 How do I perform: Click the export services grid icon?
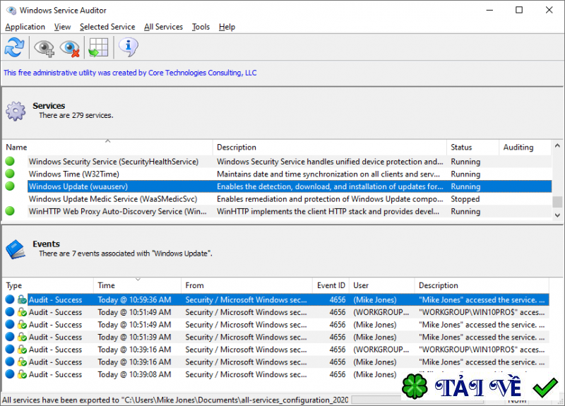tap(97, 48)
